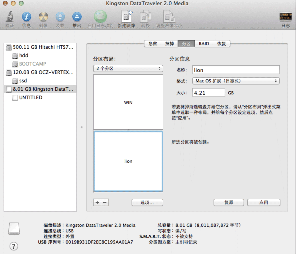
Task: Click the sidebar splitter handle
Action: coord(82,127)
